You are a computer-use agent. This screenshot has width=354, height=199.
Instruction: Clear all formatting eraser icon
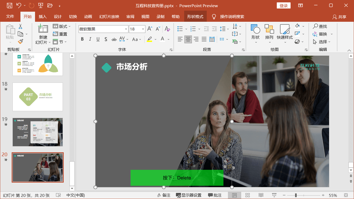point(167,29)
